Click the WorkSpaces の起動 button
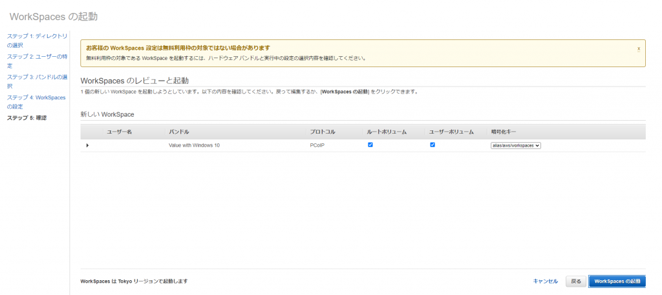The width and height of the screenshot is (662, 295). pyautogui.click(x=617, y=281)
